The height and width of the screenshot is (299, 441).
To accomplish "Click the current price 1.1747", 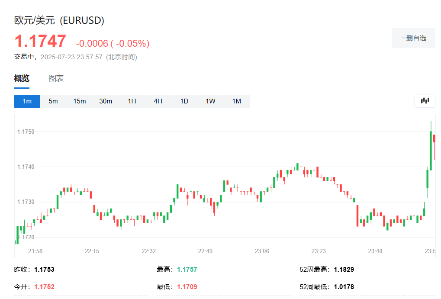I will [x=40, y=42].
